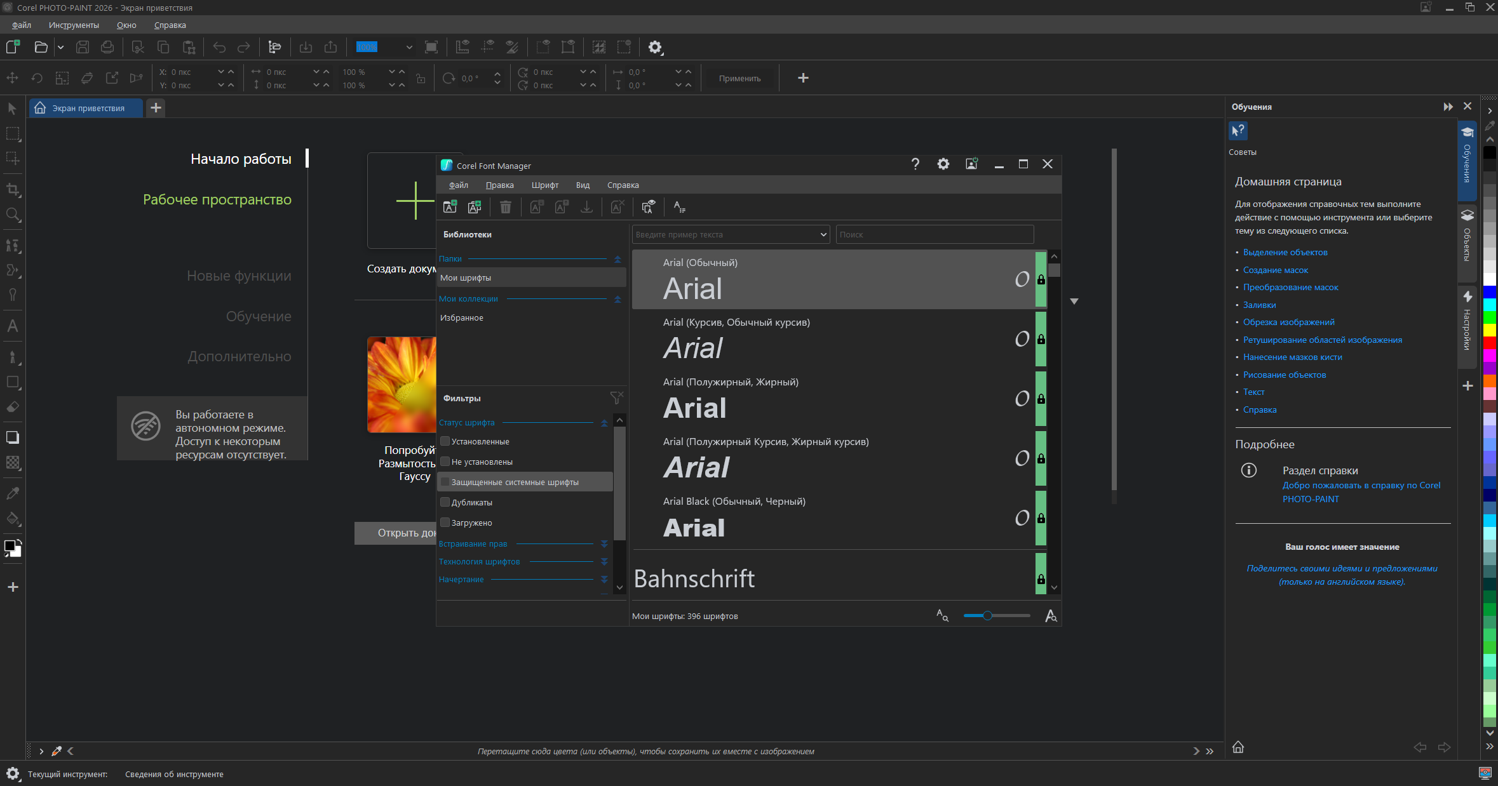Click "Поделитесь своими идеями" feedback link

pyautogui.click(x=1342, y=575)
